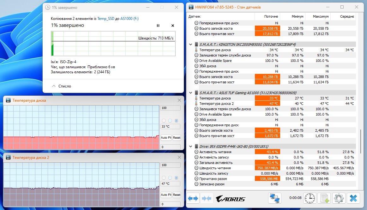Screen dimensions: 367x210
Task: Click the blue expand-columns arrows icon in HWiNFO
Action: tap(193, 199)
